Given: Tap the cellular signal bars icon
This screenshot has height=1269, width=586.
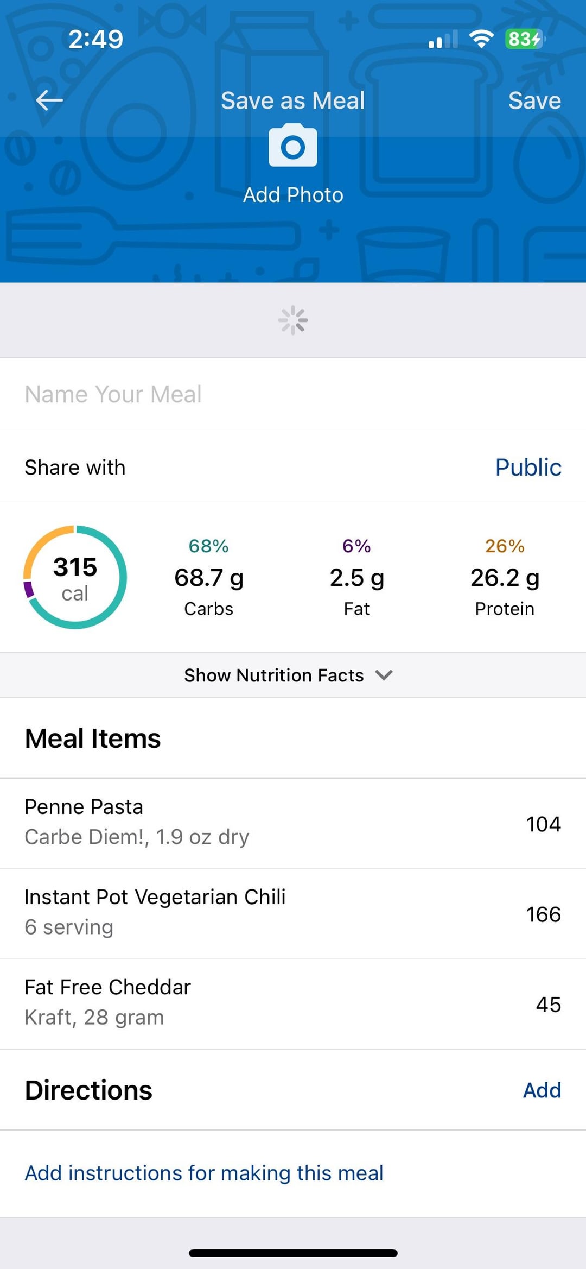Looking at the screenshot, I should [x=443, y=39].
